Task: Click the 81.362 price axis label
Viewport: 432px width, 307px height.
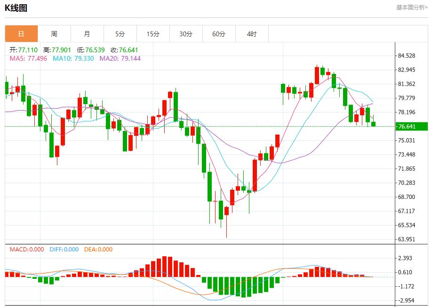Action: (407, 84)
